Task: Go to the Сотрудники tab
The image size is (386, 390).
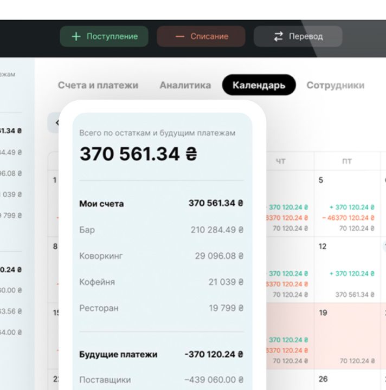Action: (336, 85)
